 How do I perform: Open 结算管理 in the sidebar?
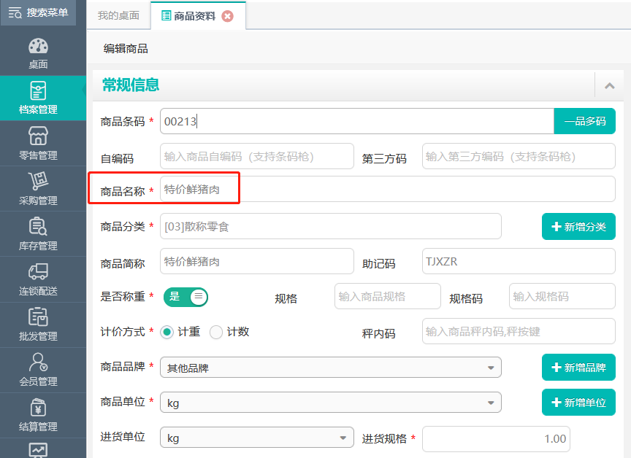coord(38,416)
